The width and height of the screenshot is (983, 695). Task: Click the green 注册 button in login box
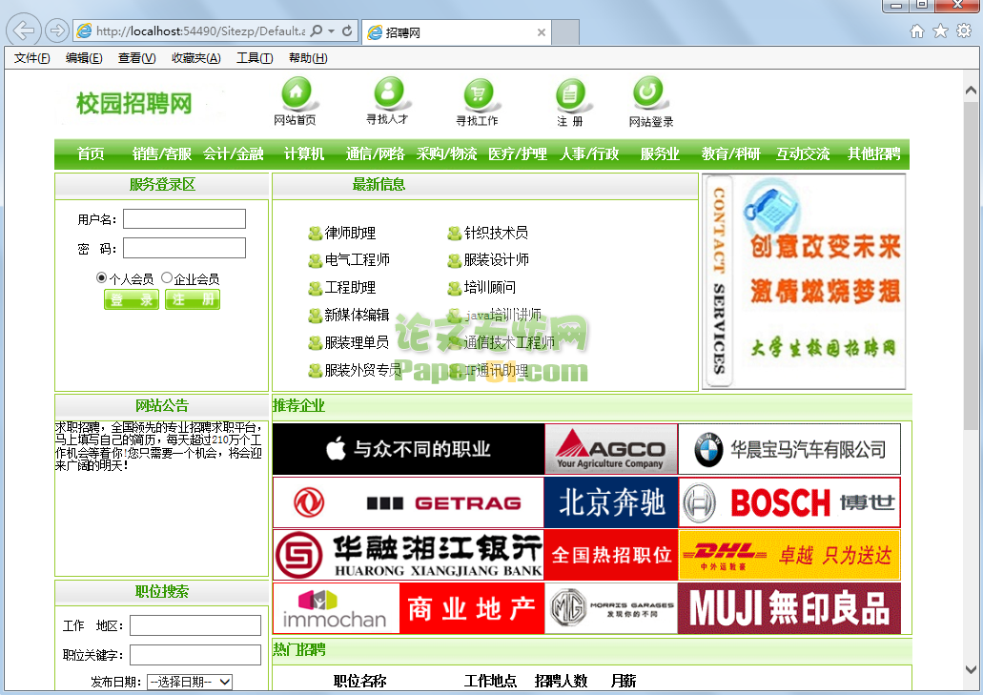pyautogui.click(x=193, y=299)
